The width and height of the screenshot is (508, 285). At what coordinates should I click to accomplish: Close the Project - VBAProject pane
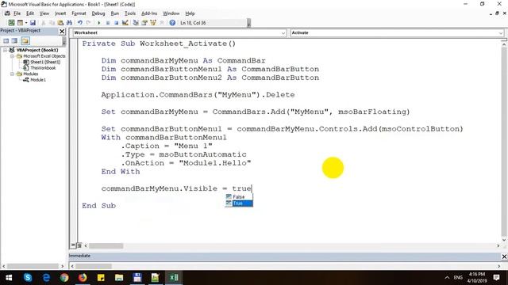tap(62, 31)
